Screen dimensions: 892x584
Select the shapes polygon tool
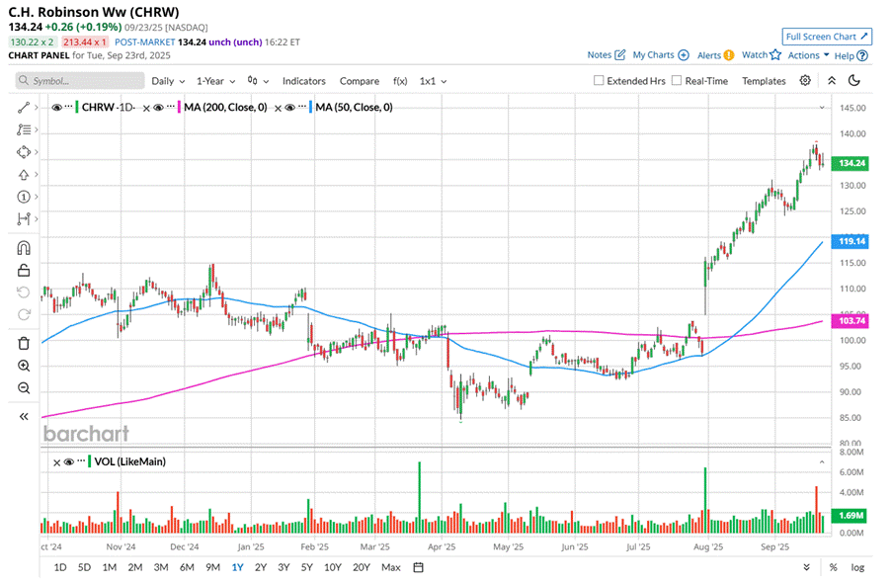pyautogui.click(x=24, y=152)
